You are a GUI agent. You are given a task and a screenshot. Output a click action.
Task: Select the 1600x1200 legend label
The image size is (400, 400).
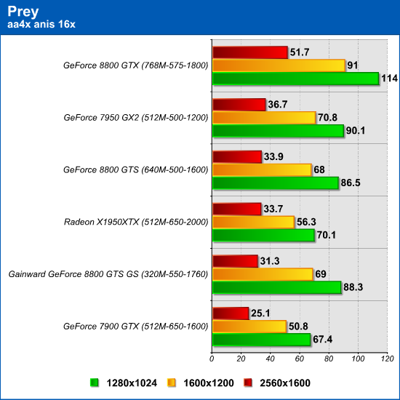(209, 383)
